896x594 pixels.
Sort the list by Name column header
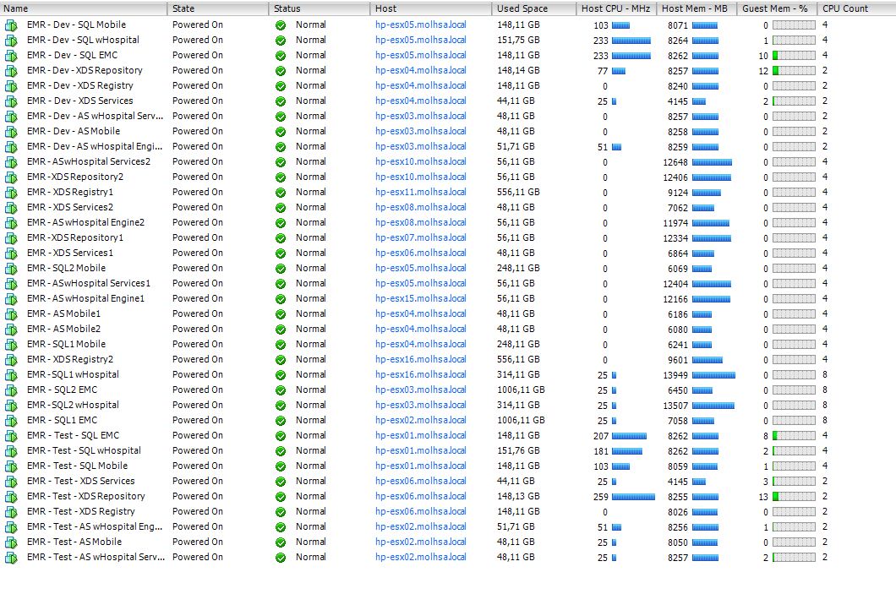(83, 8)
